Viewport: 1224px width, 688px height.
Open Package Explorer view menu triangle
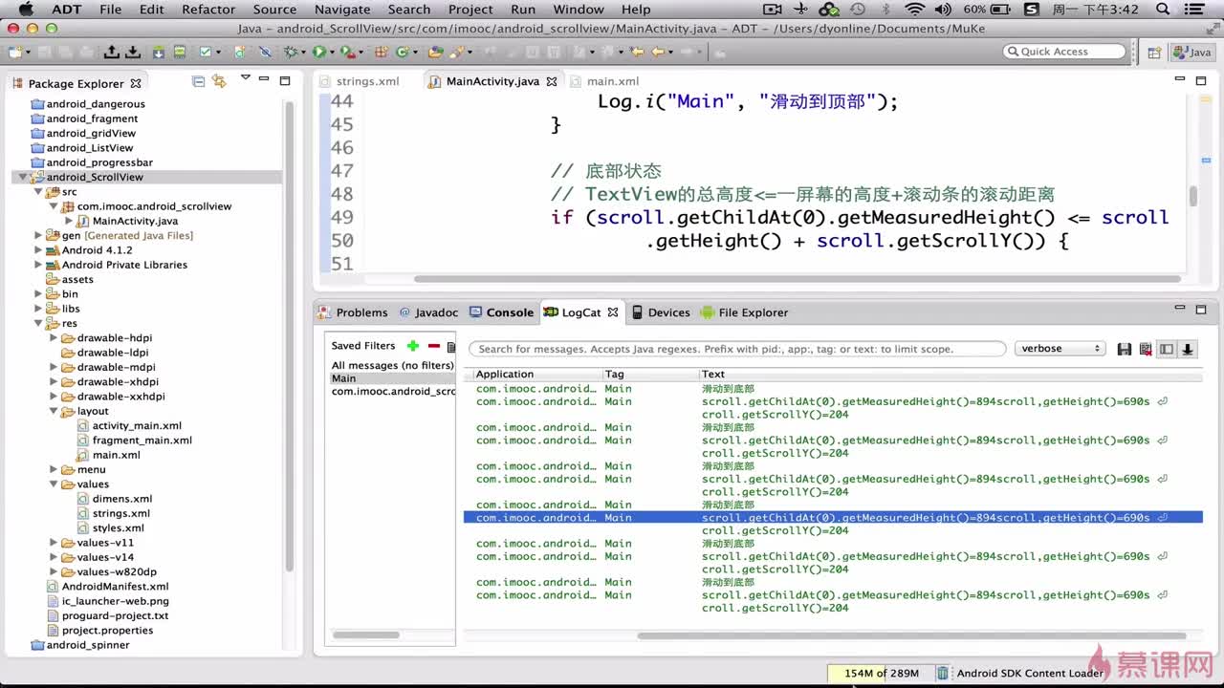pos(245,78)
